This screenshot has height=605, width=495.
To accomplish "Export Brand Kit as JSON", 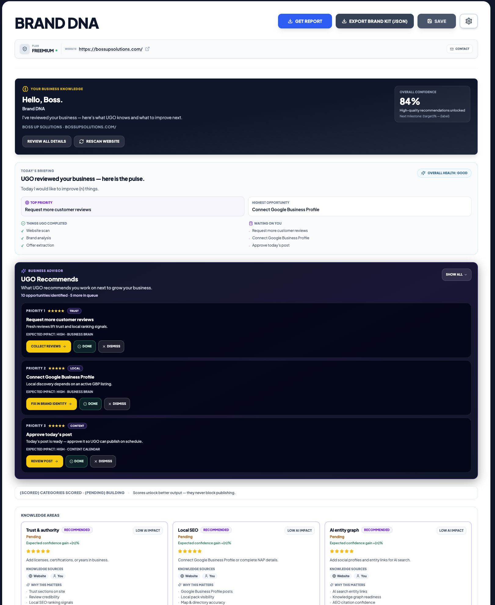I will pos(375,21).
